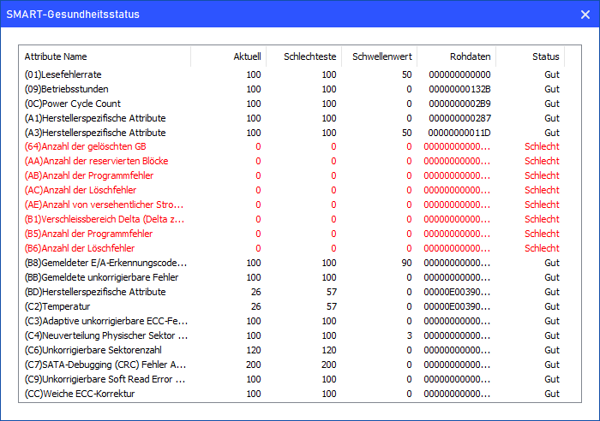Select (AE)Anzahl von versehentlicher Stro... row
The height and width of the screenshot is (421, 600).
click(292, 205)
